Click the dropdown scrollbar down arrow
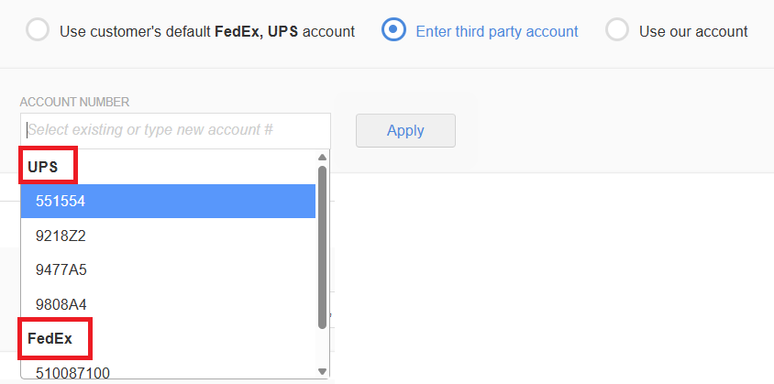The width and height of the screenshot is (774, 384). (x=322, y=371)
